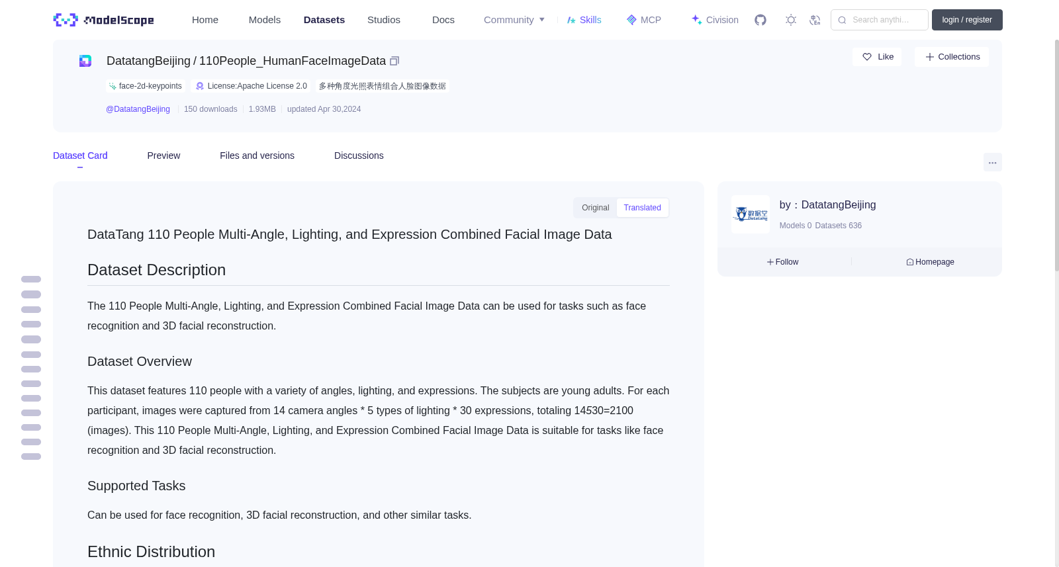Select the Translated view option
Screen dimensions: 1059x567
(x=642, y=208)
